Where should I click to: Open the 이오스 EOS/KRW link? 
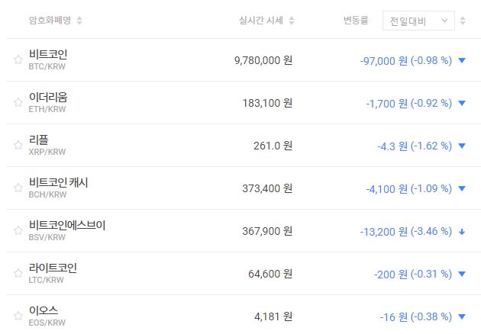pyautogui.click(x=44, y=315)
